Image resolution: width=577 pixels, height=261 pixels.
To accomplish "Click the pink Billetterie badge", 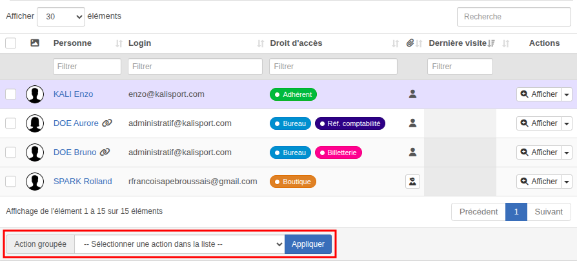I will [x=339, y=152].
